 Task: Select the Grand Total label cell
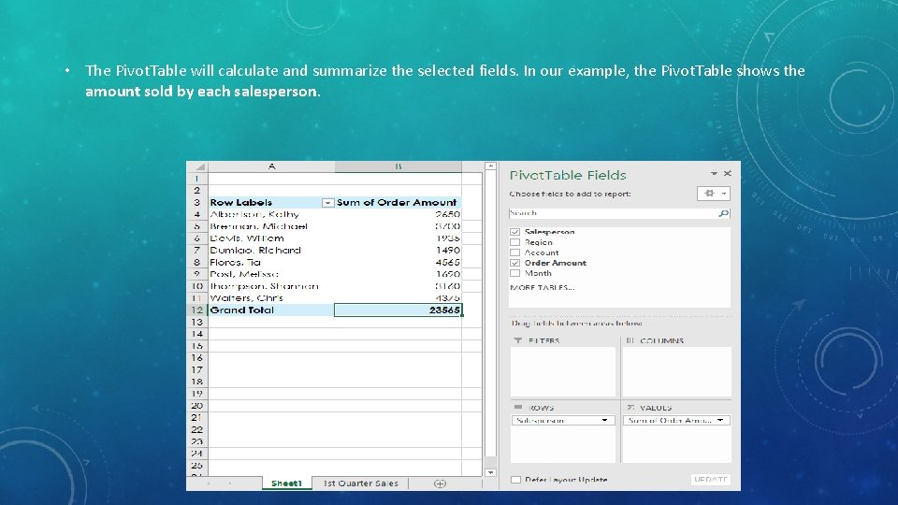pos(271,310)
